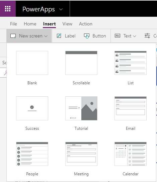Choose the List screen thumbnail
This screenshot has height=182, width=157.
131,63
